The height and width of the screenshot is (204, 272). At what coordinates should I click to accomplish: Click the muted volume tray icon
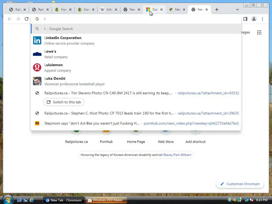coord(252,200)
